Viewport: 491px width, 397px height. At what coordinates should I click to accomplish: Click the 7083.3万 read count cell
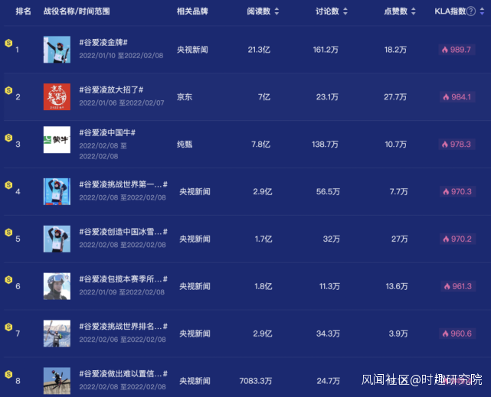click(x=256, y=381)
